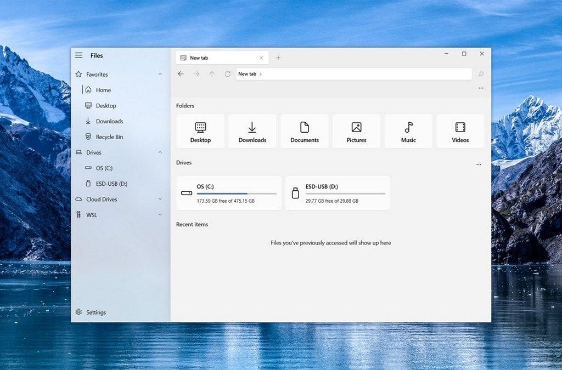Open the Music folder
This screenshot has height=370, width=562.
coord(408,130)
